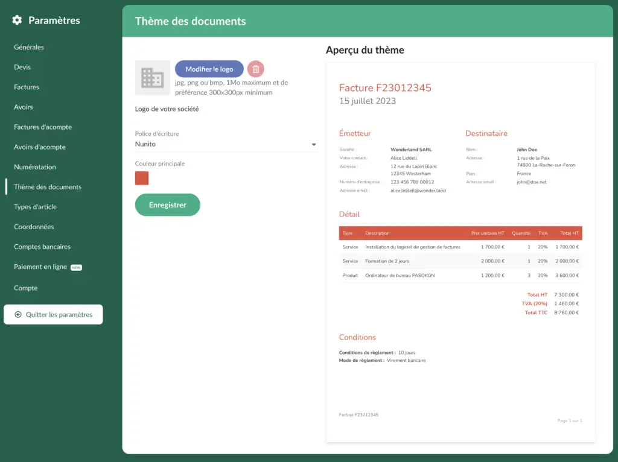
Task: Click the Destinataire heading in preview
Action: pyautogui.click(x=486, y=133)
